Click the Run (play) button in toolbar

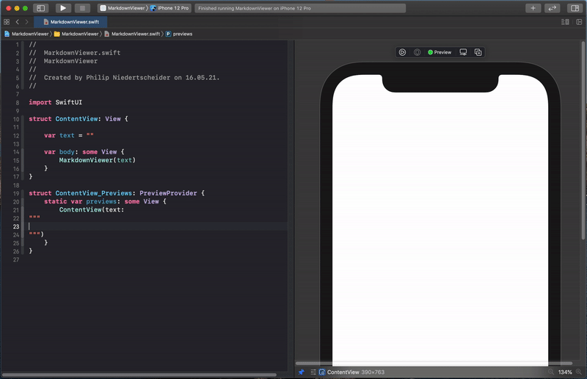tap(63, 8)
